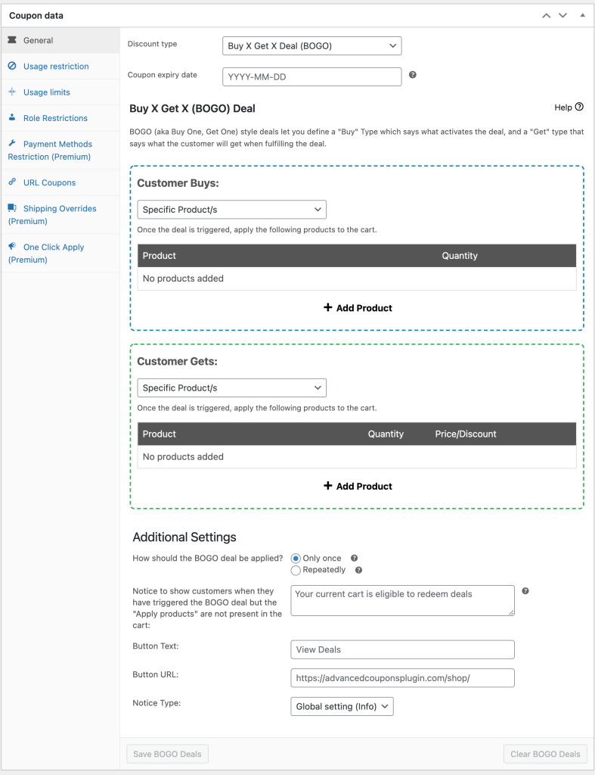Open the Role Restrictions tab
This screenshot has height=775, width=595.
coord(55,118)
